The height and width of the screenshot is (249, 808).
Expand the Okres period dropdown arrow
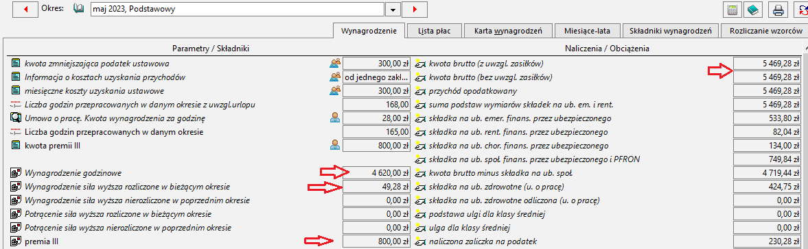point(393,10)
